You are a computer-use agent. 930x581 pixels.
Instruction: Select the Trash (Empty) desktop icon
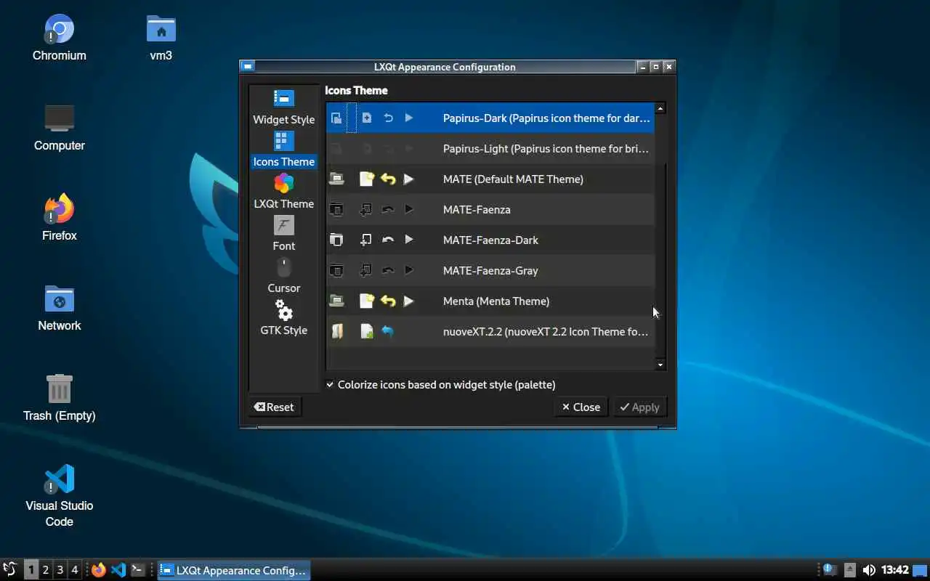[60, 398]
